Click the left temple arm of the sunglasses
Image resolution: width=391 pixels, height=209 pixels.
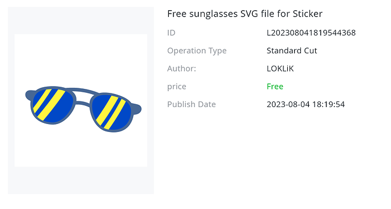(x=29, y=95)
